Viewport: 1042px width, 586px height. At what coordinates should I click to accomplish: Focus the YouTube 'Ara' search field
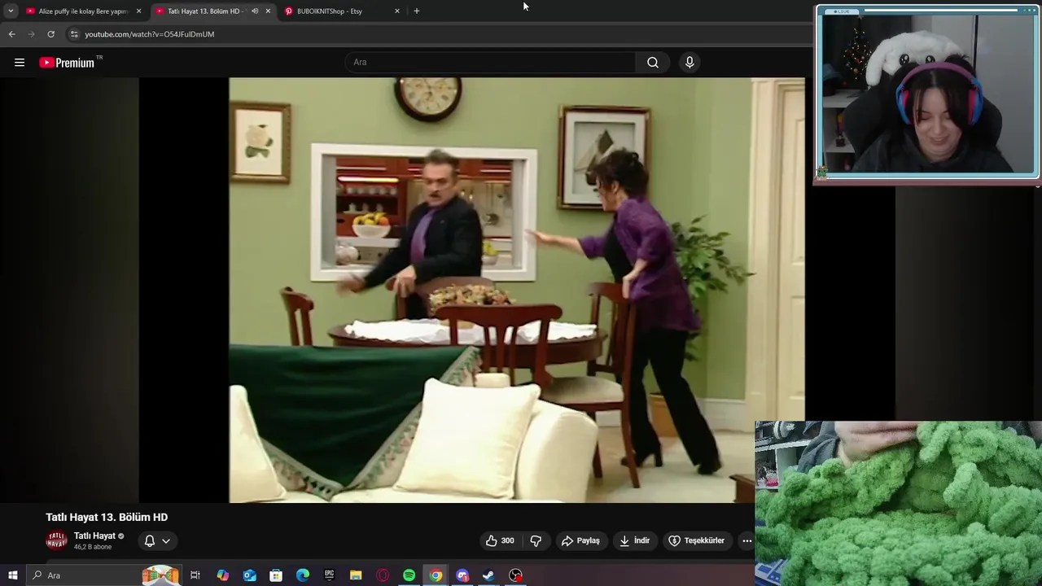pos(491,63)
